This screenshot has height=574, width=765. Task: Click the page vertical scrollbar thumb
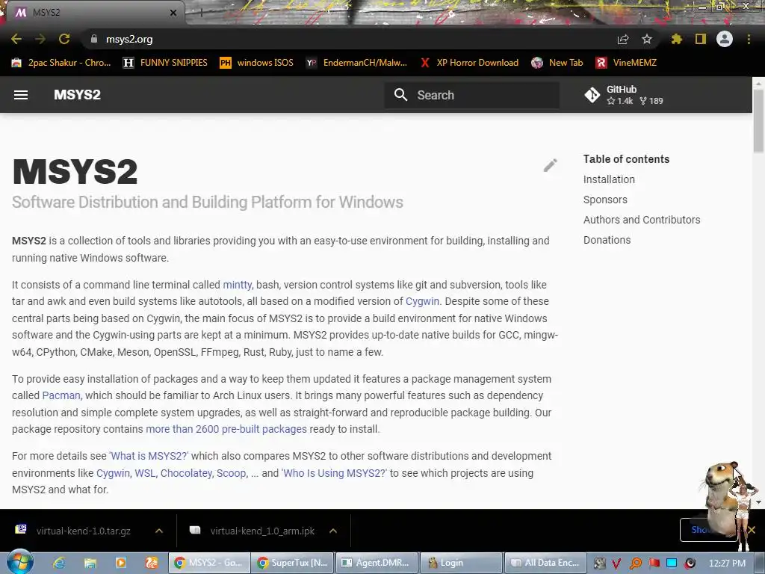(758, 121)
